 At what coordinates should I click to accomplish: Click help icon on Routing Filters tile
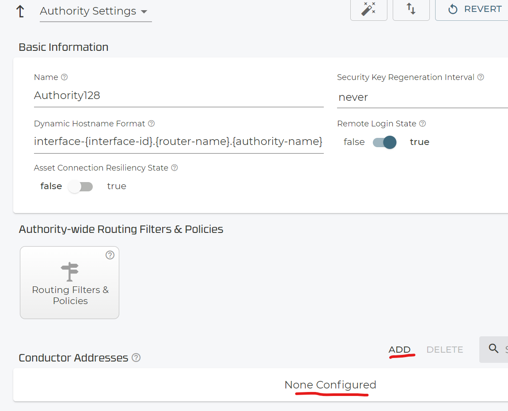tap(110, 255)
